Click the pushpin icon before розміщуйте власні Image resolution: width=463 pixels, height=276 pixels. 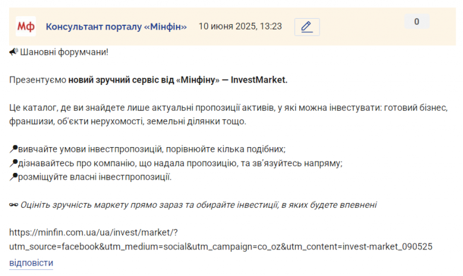14,177
